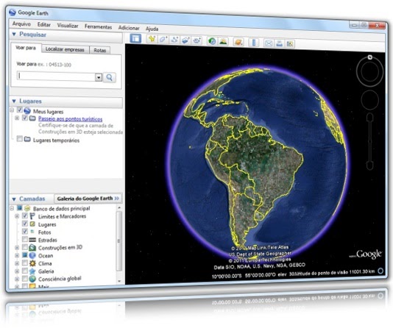Click the Limites e Marcadores flag icon
The image size is (393, 328).
(32, 216)
